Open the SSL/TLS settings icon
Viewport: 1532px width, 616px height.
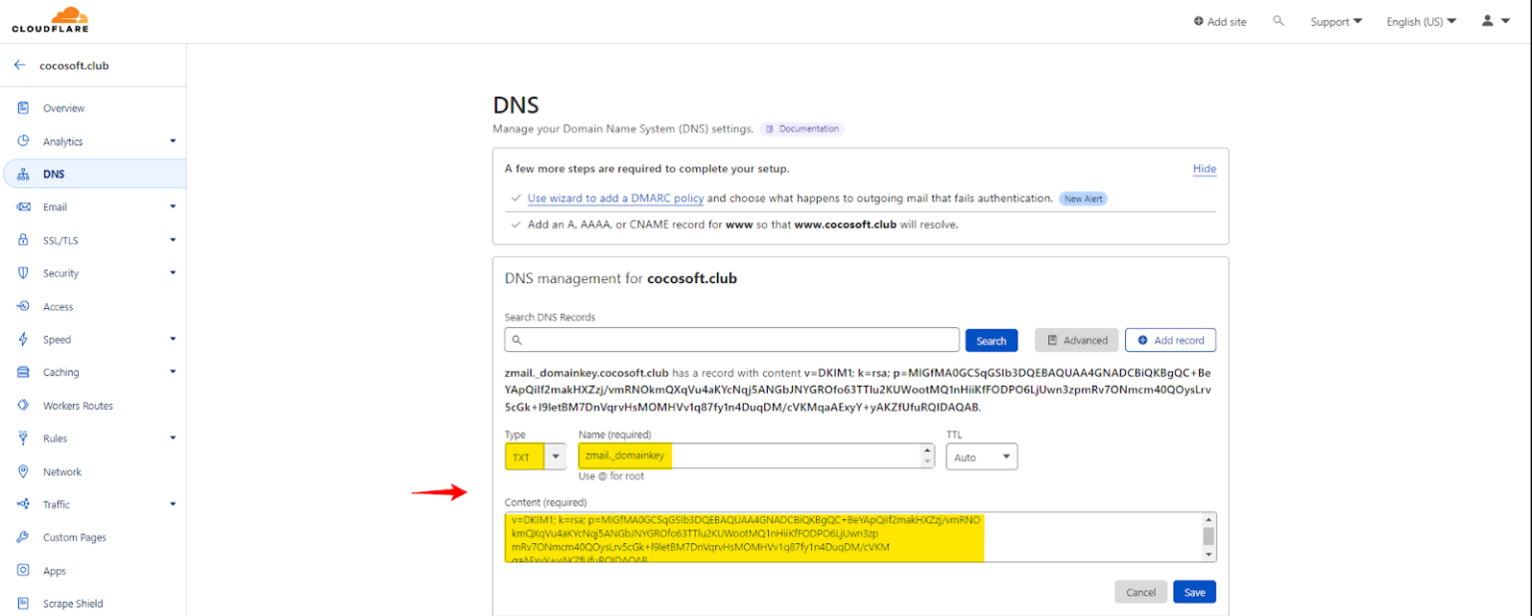pos(24,239)
